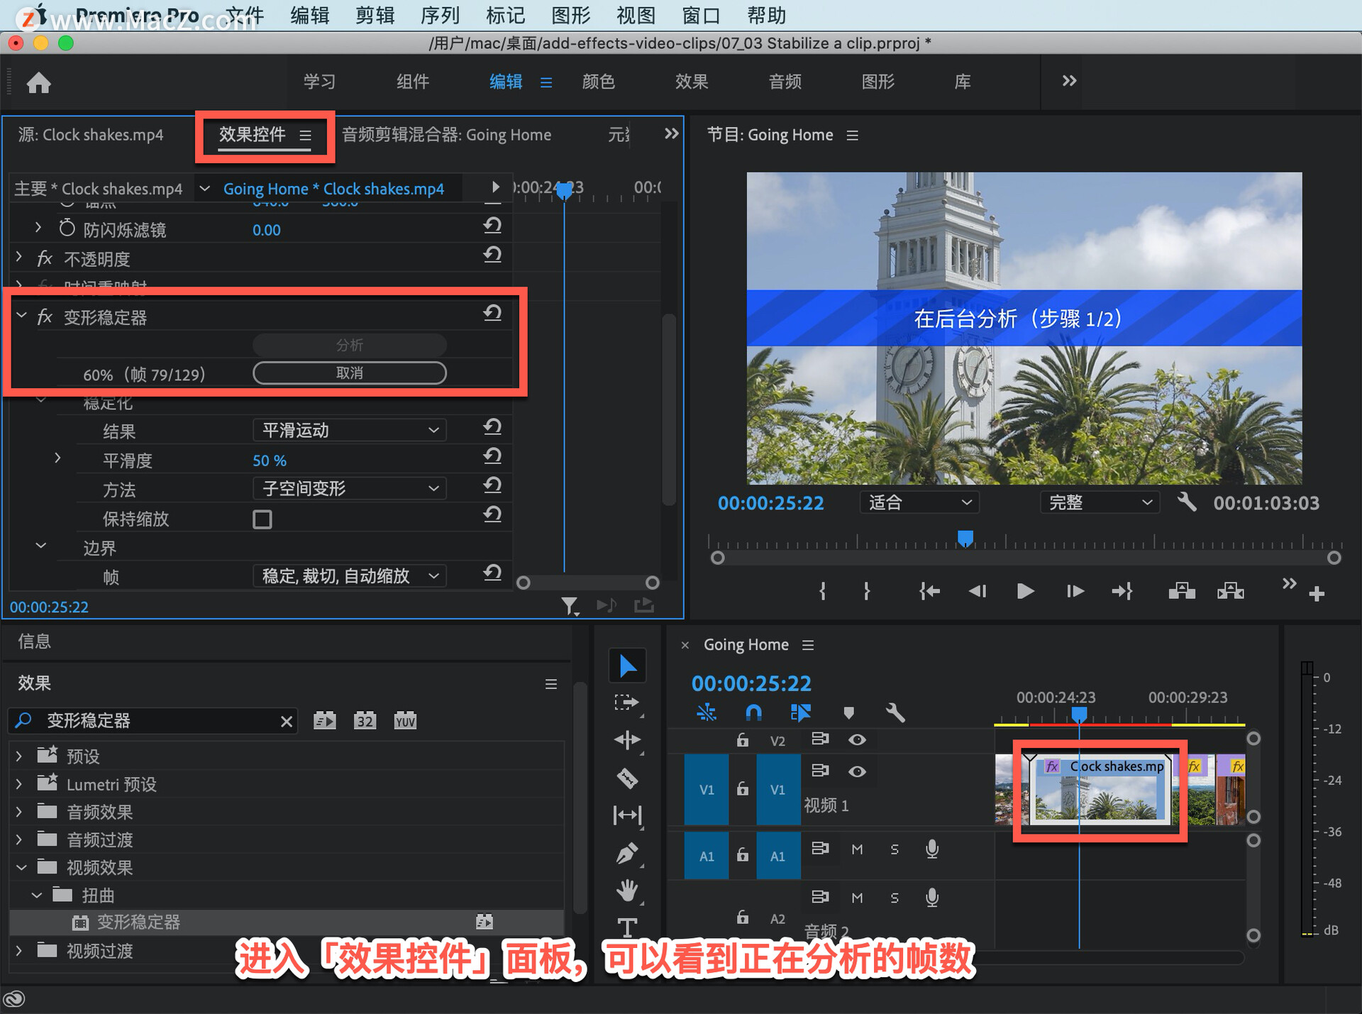Toggle V1 track eye visibility

857,771
